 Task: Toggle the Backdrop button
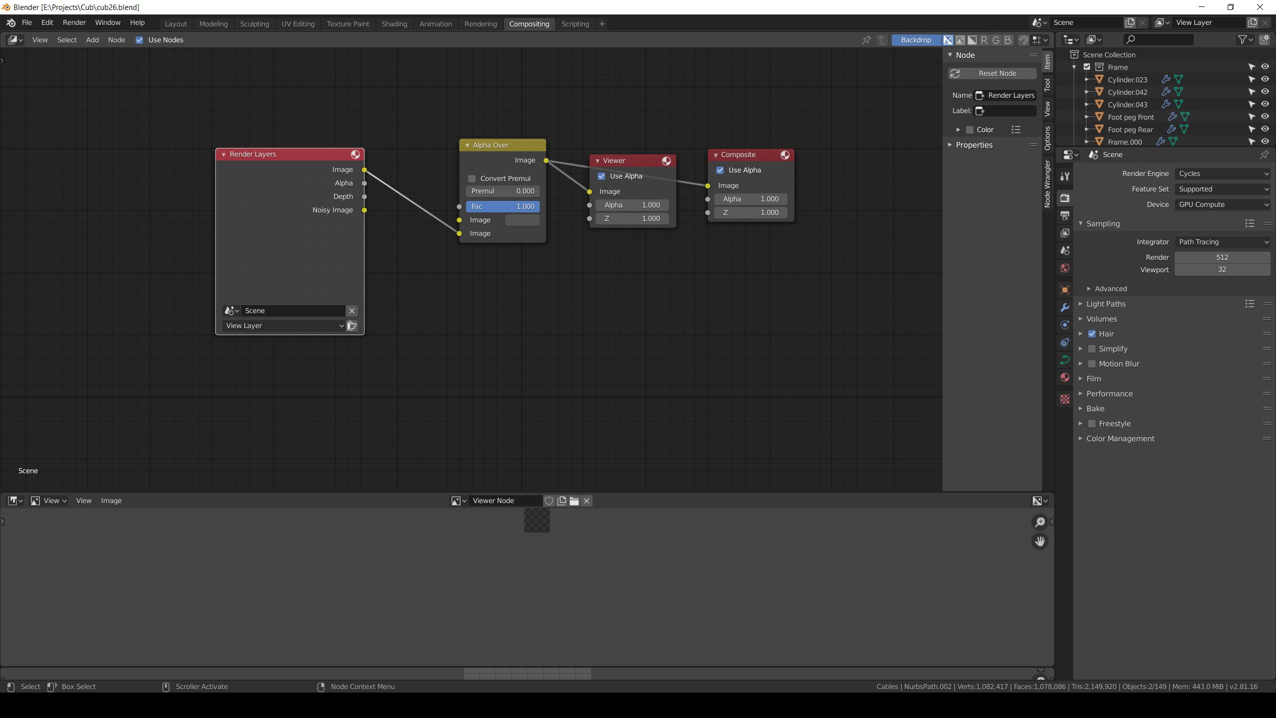916,40
